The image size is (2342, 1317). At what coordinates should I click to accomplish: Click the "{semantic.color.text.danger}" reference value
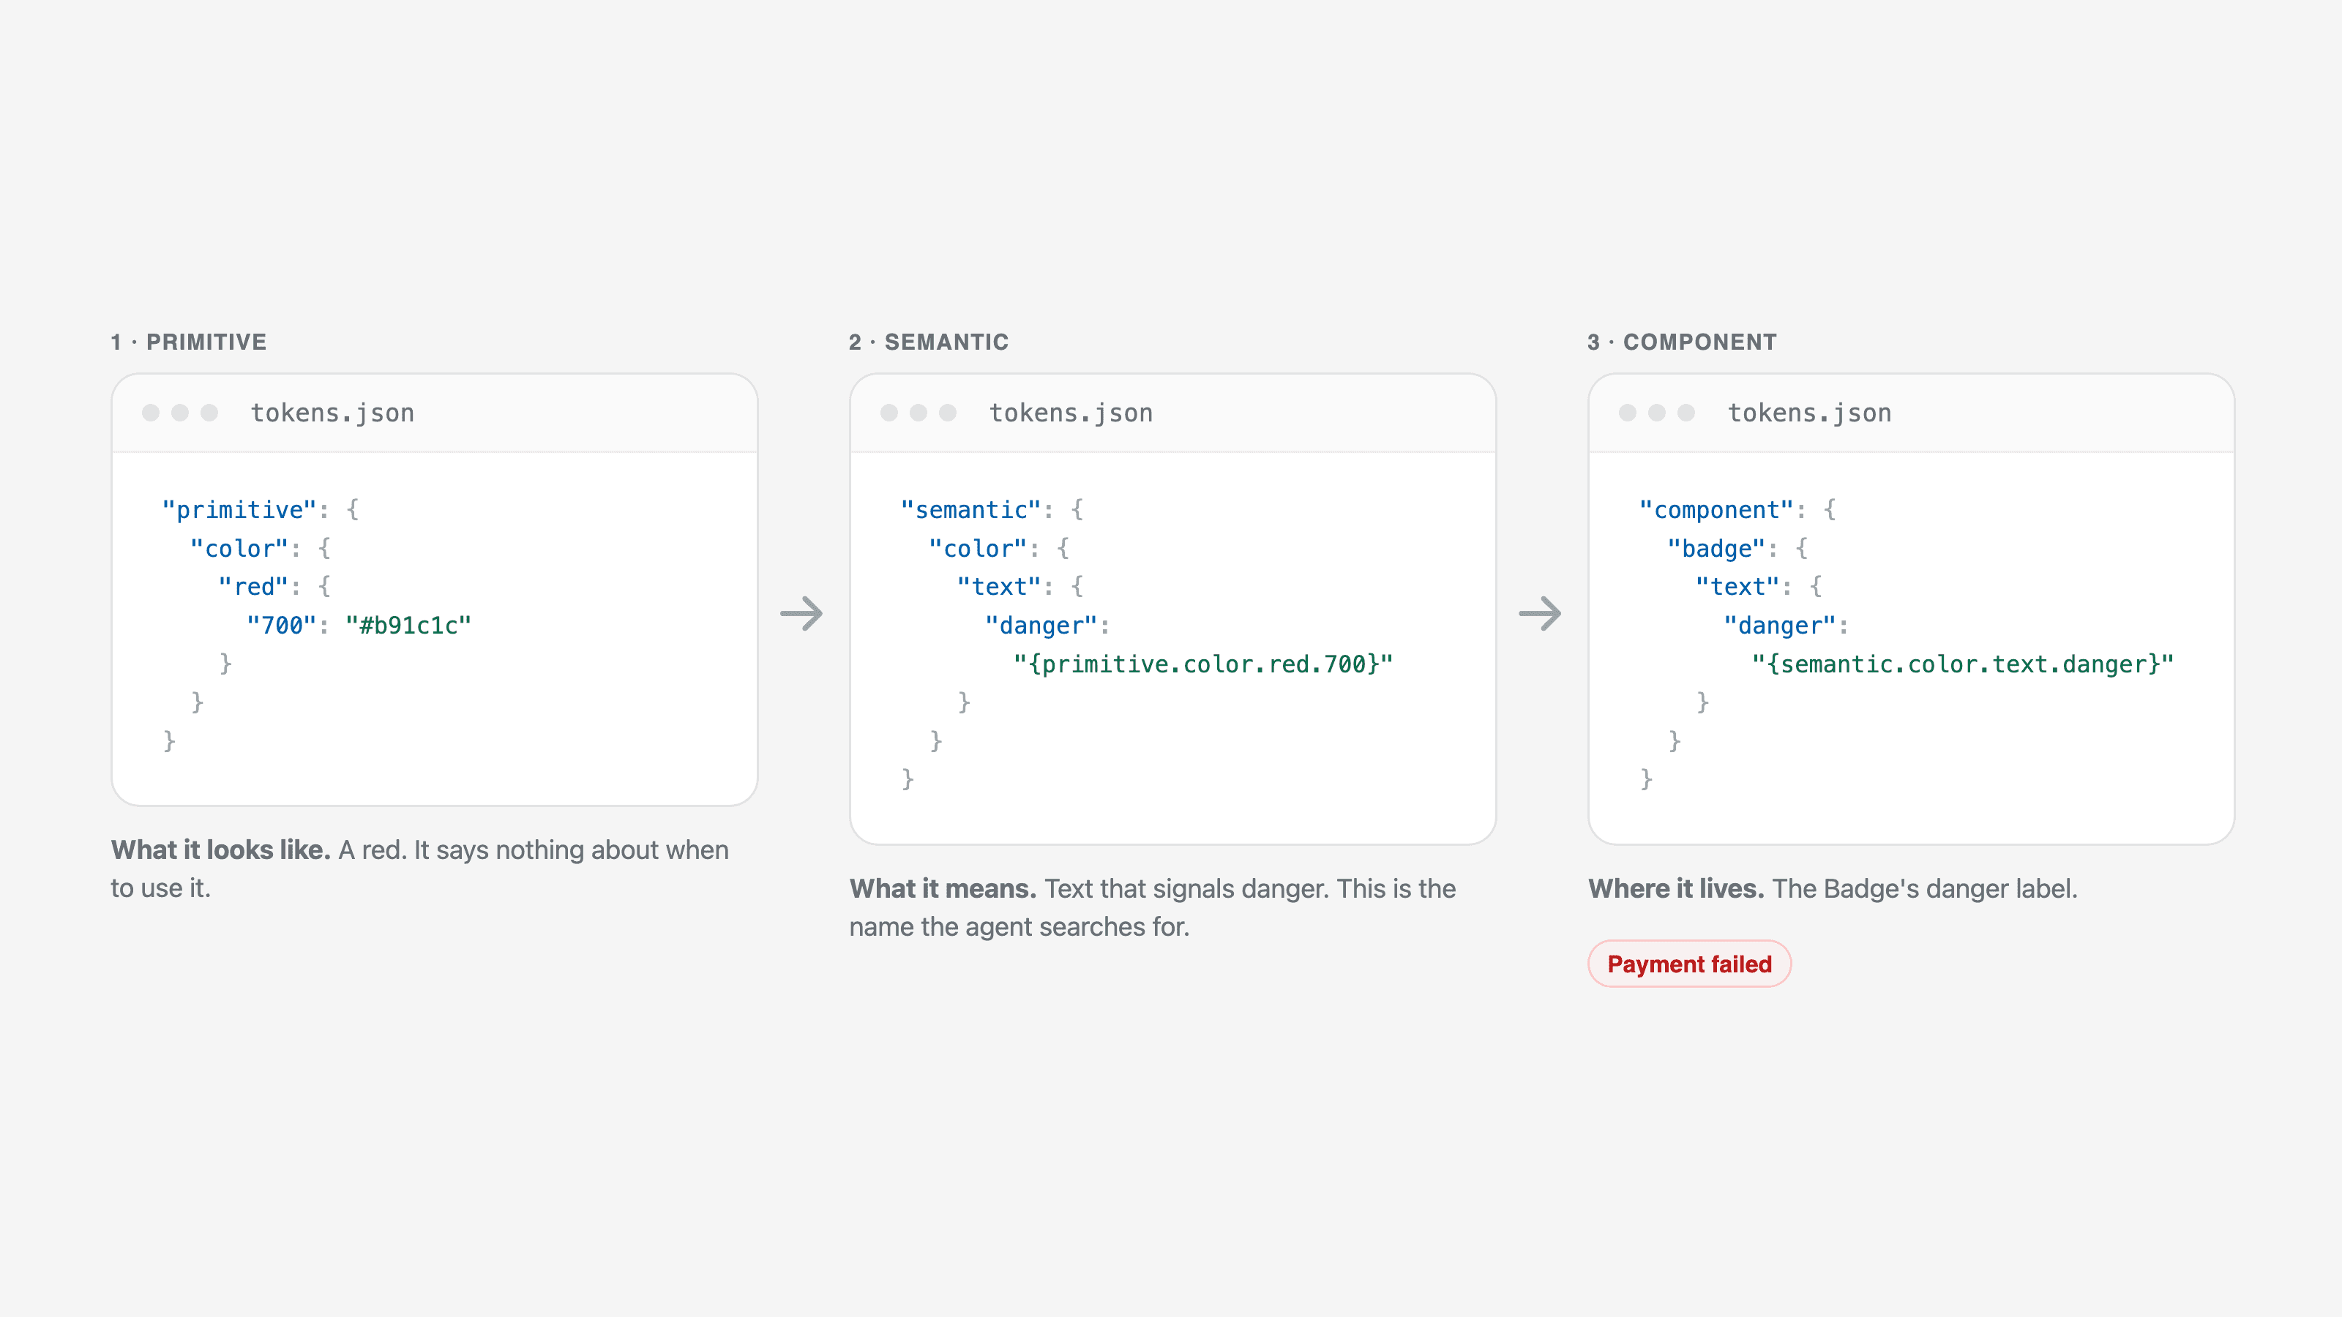click(1963, 664)
